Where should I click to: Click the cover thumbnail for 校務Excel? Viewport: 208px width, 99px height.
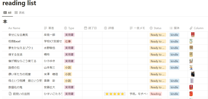[x=191, y=41]
